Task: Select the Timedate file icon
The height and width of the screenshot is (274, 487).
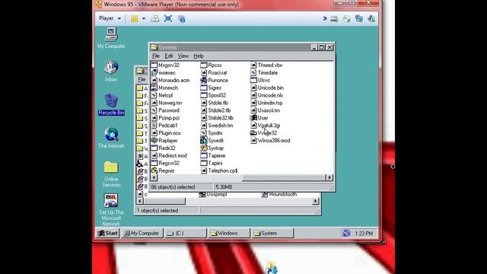Action: tap(253, 73)
